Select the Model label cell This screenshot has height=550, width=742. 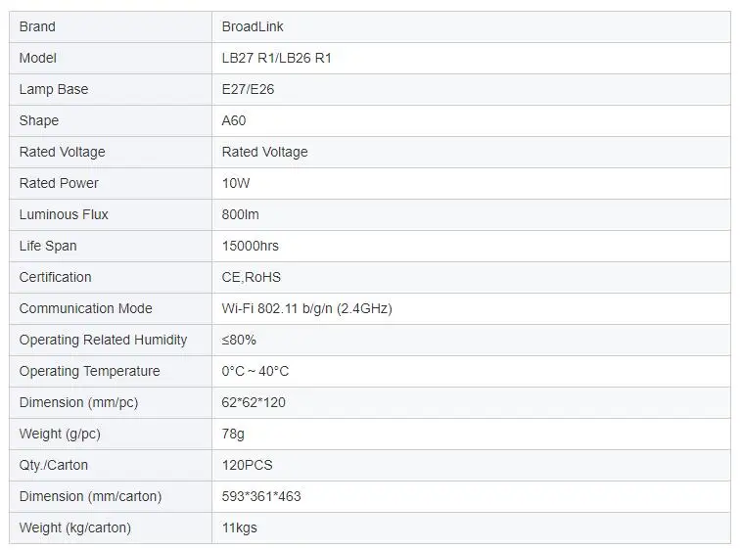pyautogui.click(x=111, y=58)
